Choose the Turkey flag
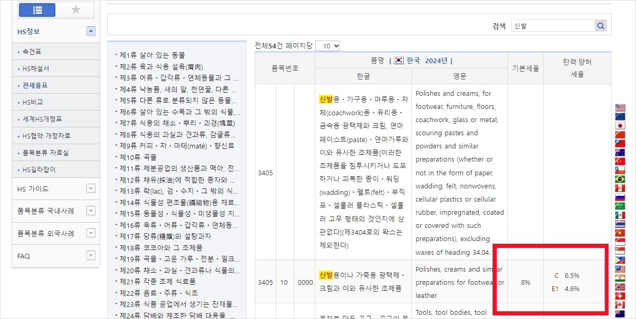Viewport: 636px width, 319px height. click(x=620, y=161)
